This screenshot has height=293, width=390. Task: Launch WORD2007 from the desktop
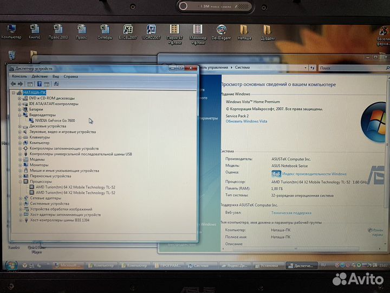151,32
